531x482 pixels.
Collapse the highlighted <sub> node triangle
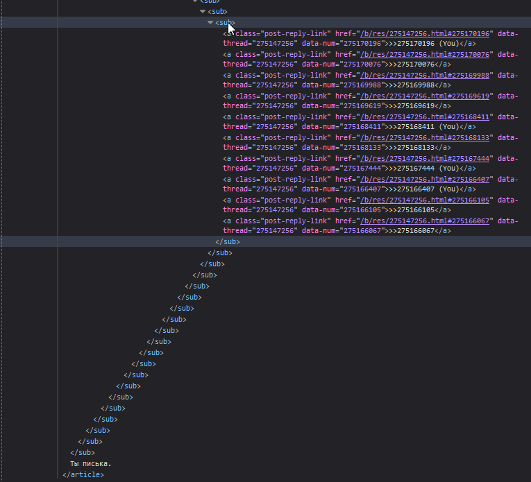[210, 23]
